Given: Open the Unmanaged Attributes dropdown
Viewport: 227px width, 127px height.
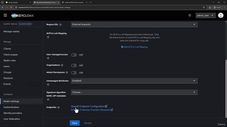Looking at the screenshot, I should [134, 81].
